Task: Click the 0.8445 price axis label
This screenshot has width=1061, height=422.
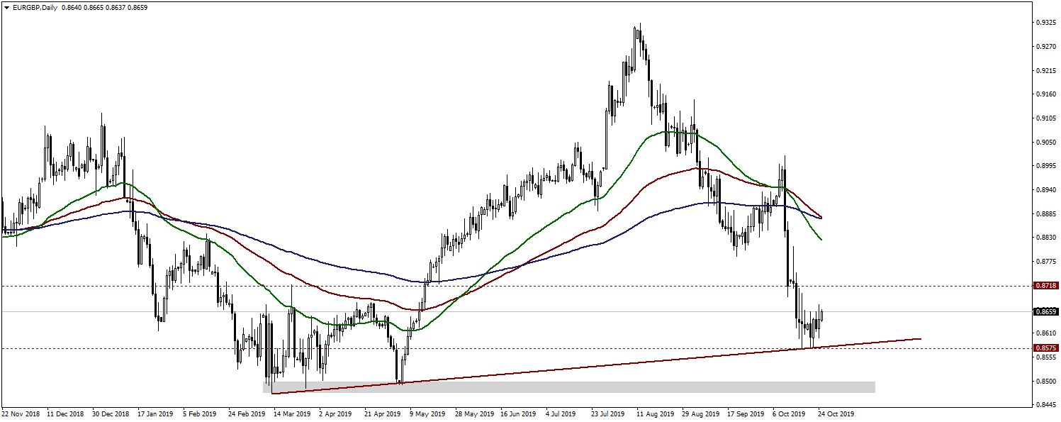Action: pos(1045,406)
